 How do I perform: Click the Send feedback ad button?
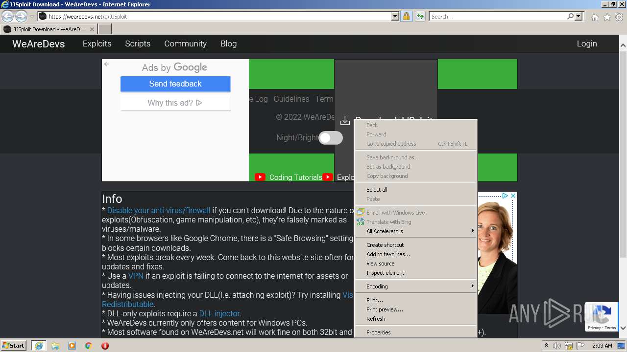tap(175, 84)
